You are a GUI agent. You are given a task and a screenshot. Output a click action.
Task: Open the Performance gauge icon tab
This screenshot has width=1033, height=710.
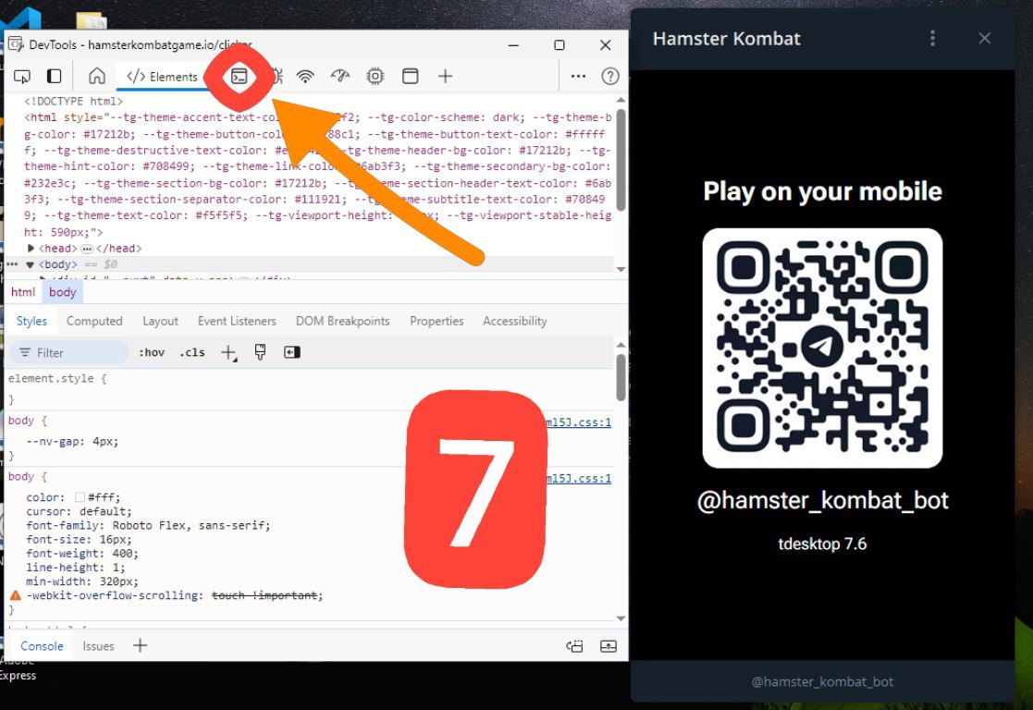(x=340, y=77)
